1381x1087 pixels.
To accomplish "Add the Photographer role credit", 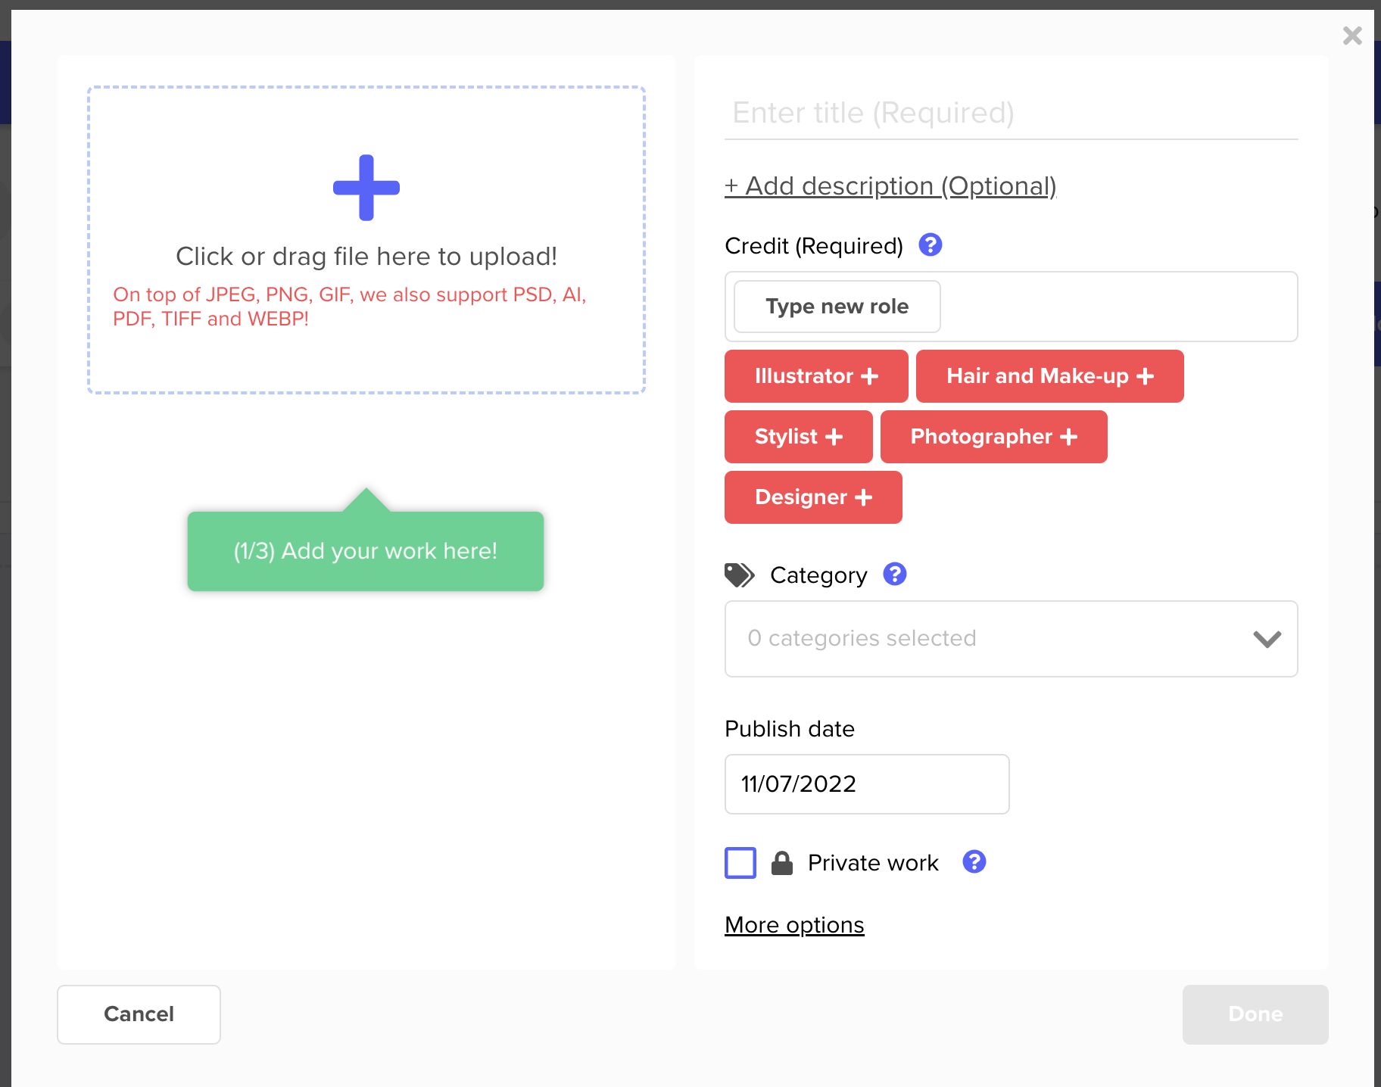I will [993, 437].
